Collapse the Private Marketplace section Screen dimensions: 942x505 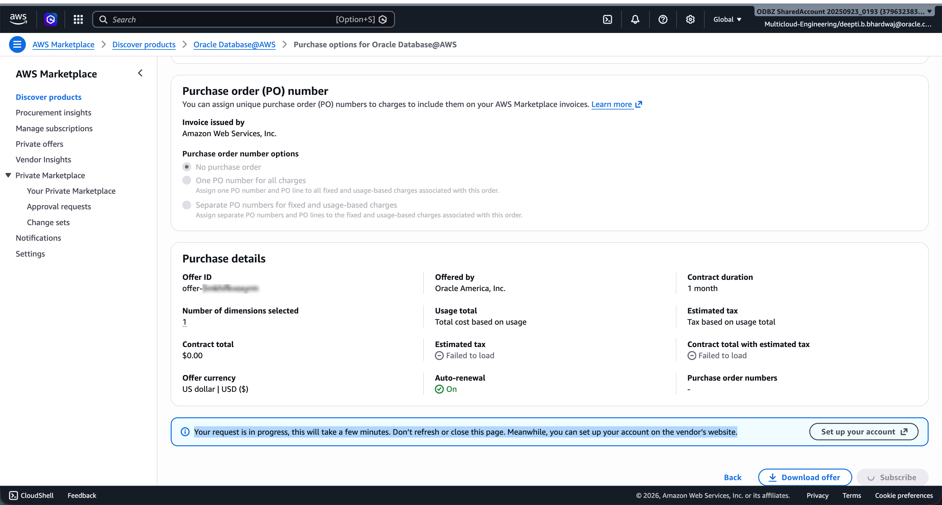(8, 175)
